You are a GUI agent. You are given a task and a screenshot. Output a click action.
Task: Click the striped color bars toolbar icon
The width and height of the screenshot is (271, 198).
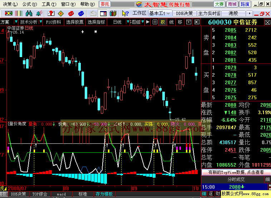tap(19, 13)
